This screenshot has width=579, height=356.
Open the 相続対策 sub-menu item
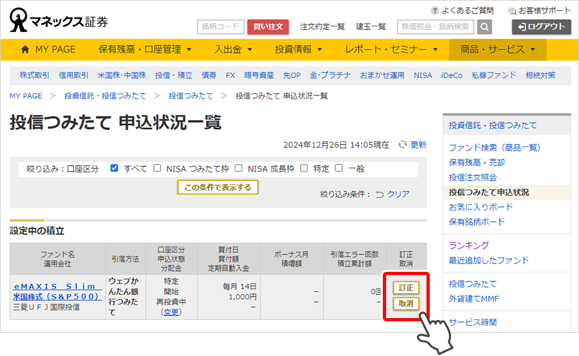click(x=540, y=75)
